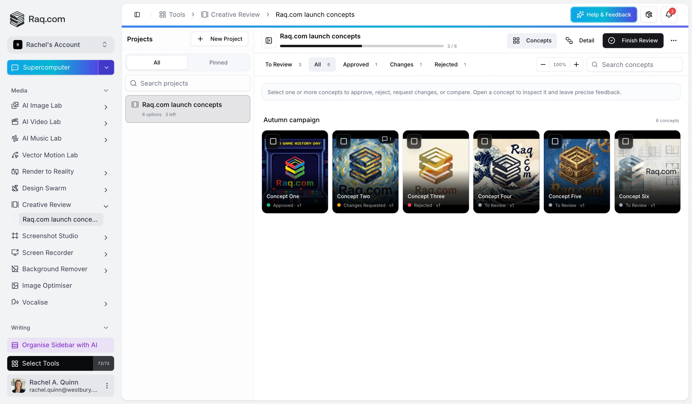Filter by Changes tab
Screen dimensions: 692x404
pos(406,65)
